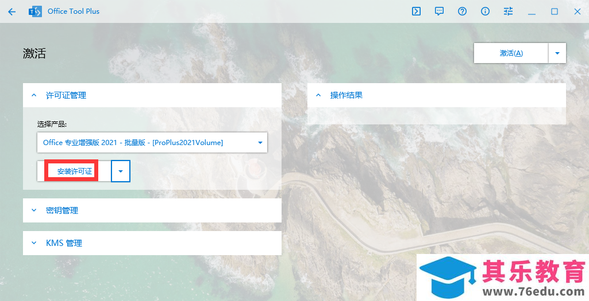Close the Office Tool Plus window
Viewport: 589px width, 301px height.
(x=578, y=11)
